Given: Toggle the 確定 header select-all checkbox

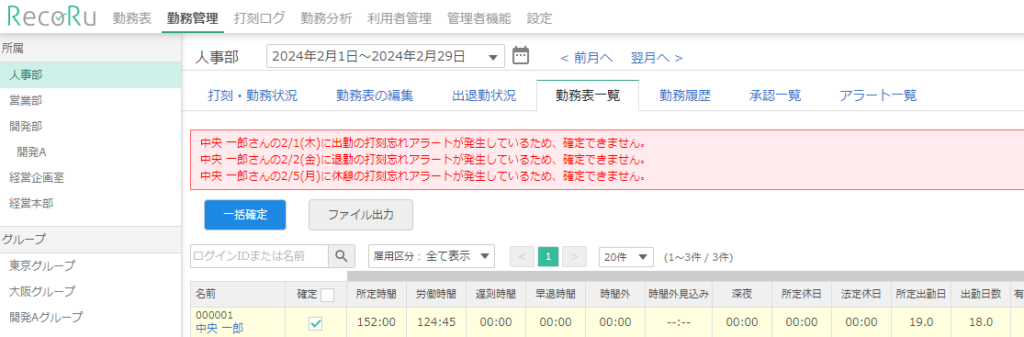Looking at the screenshot, I should point(327,295).
